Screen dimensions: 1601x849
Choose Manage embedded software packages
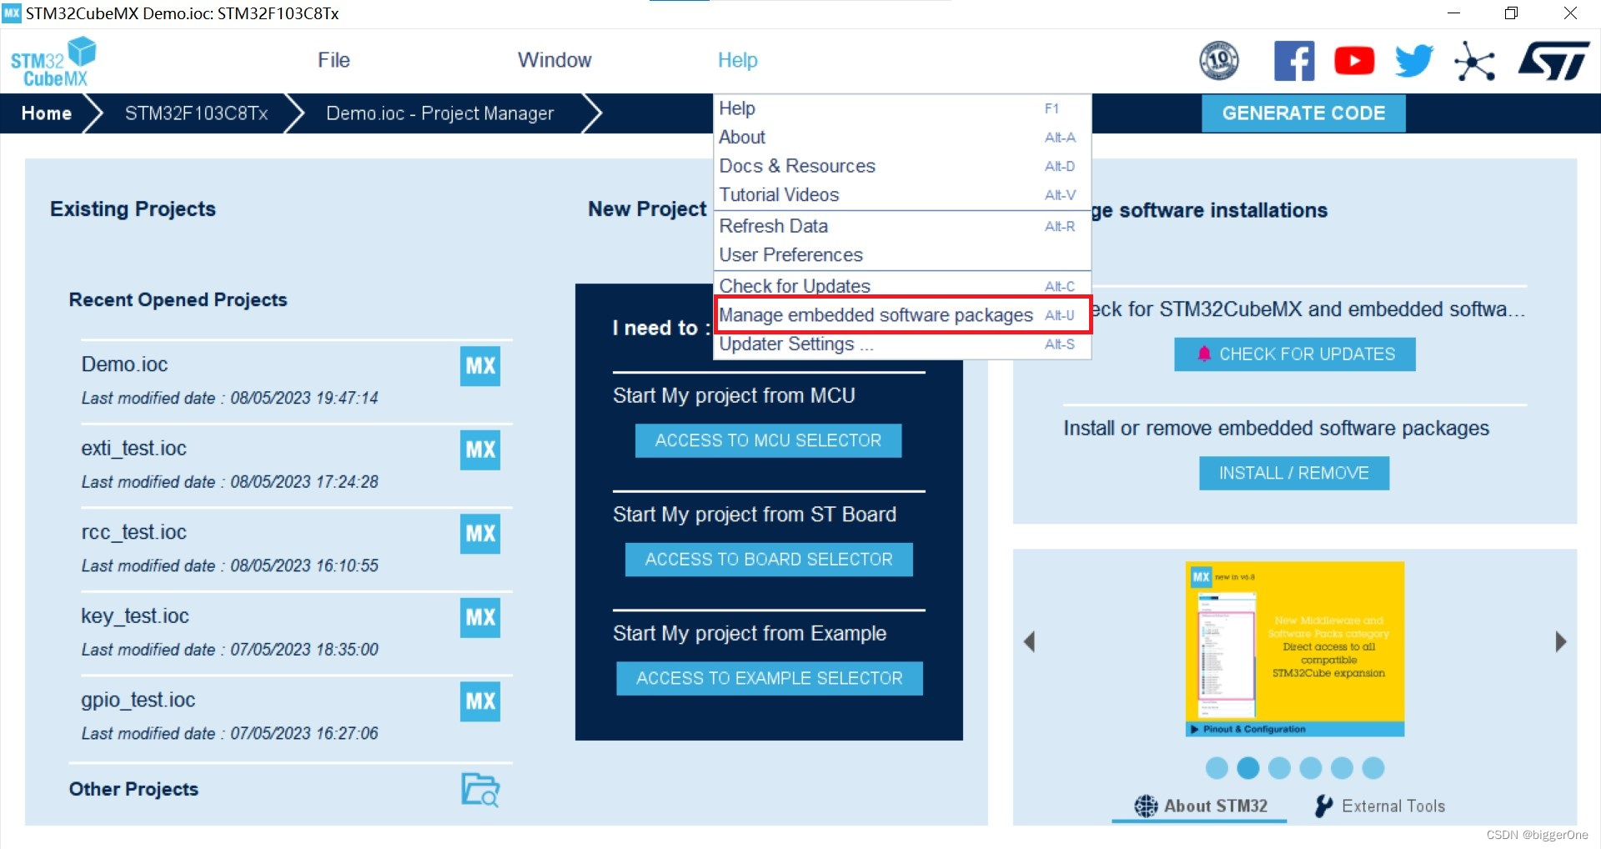902,315
